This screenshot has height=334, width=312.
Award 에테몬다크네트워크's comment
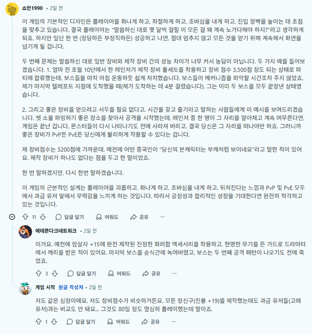pos(118,273)
